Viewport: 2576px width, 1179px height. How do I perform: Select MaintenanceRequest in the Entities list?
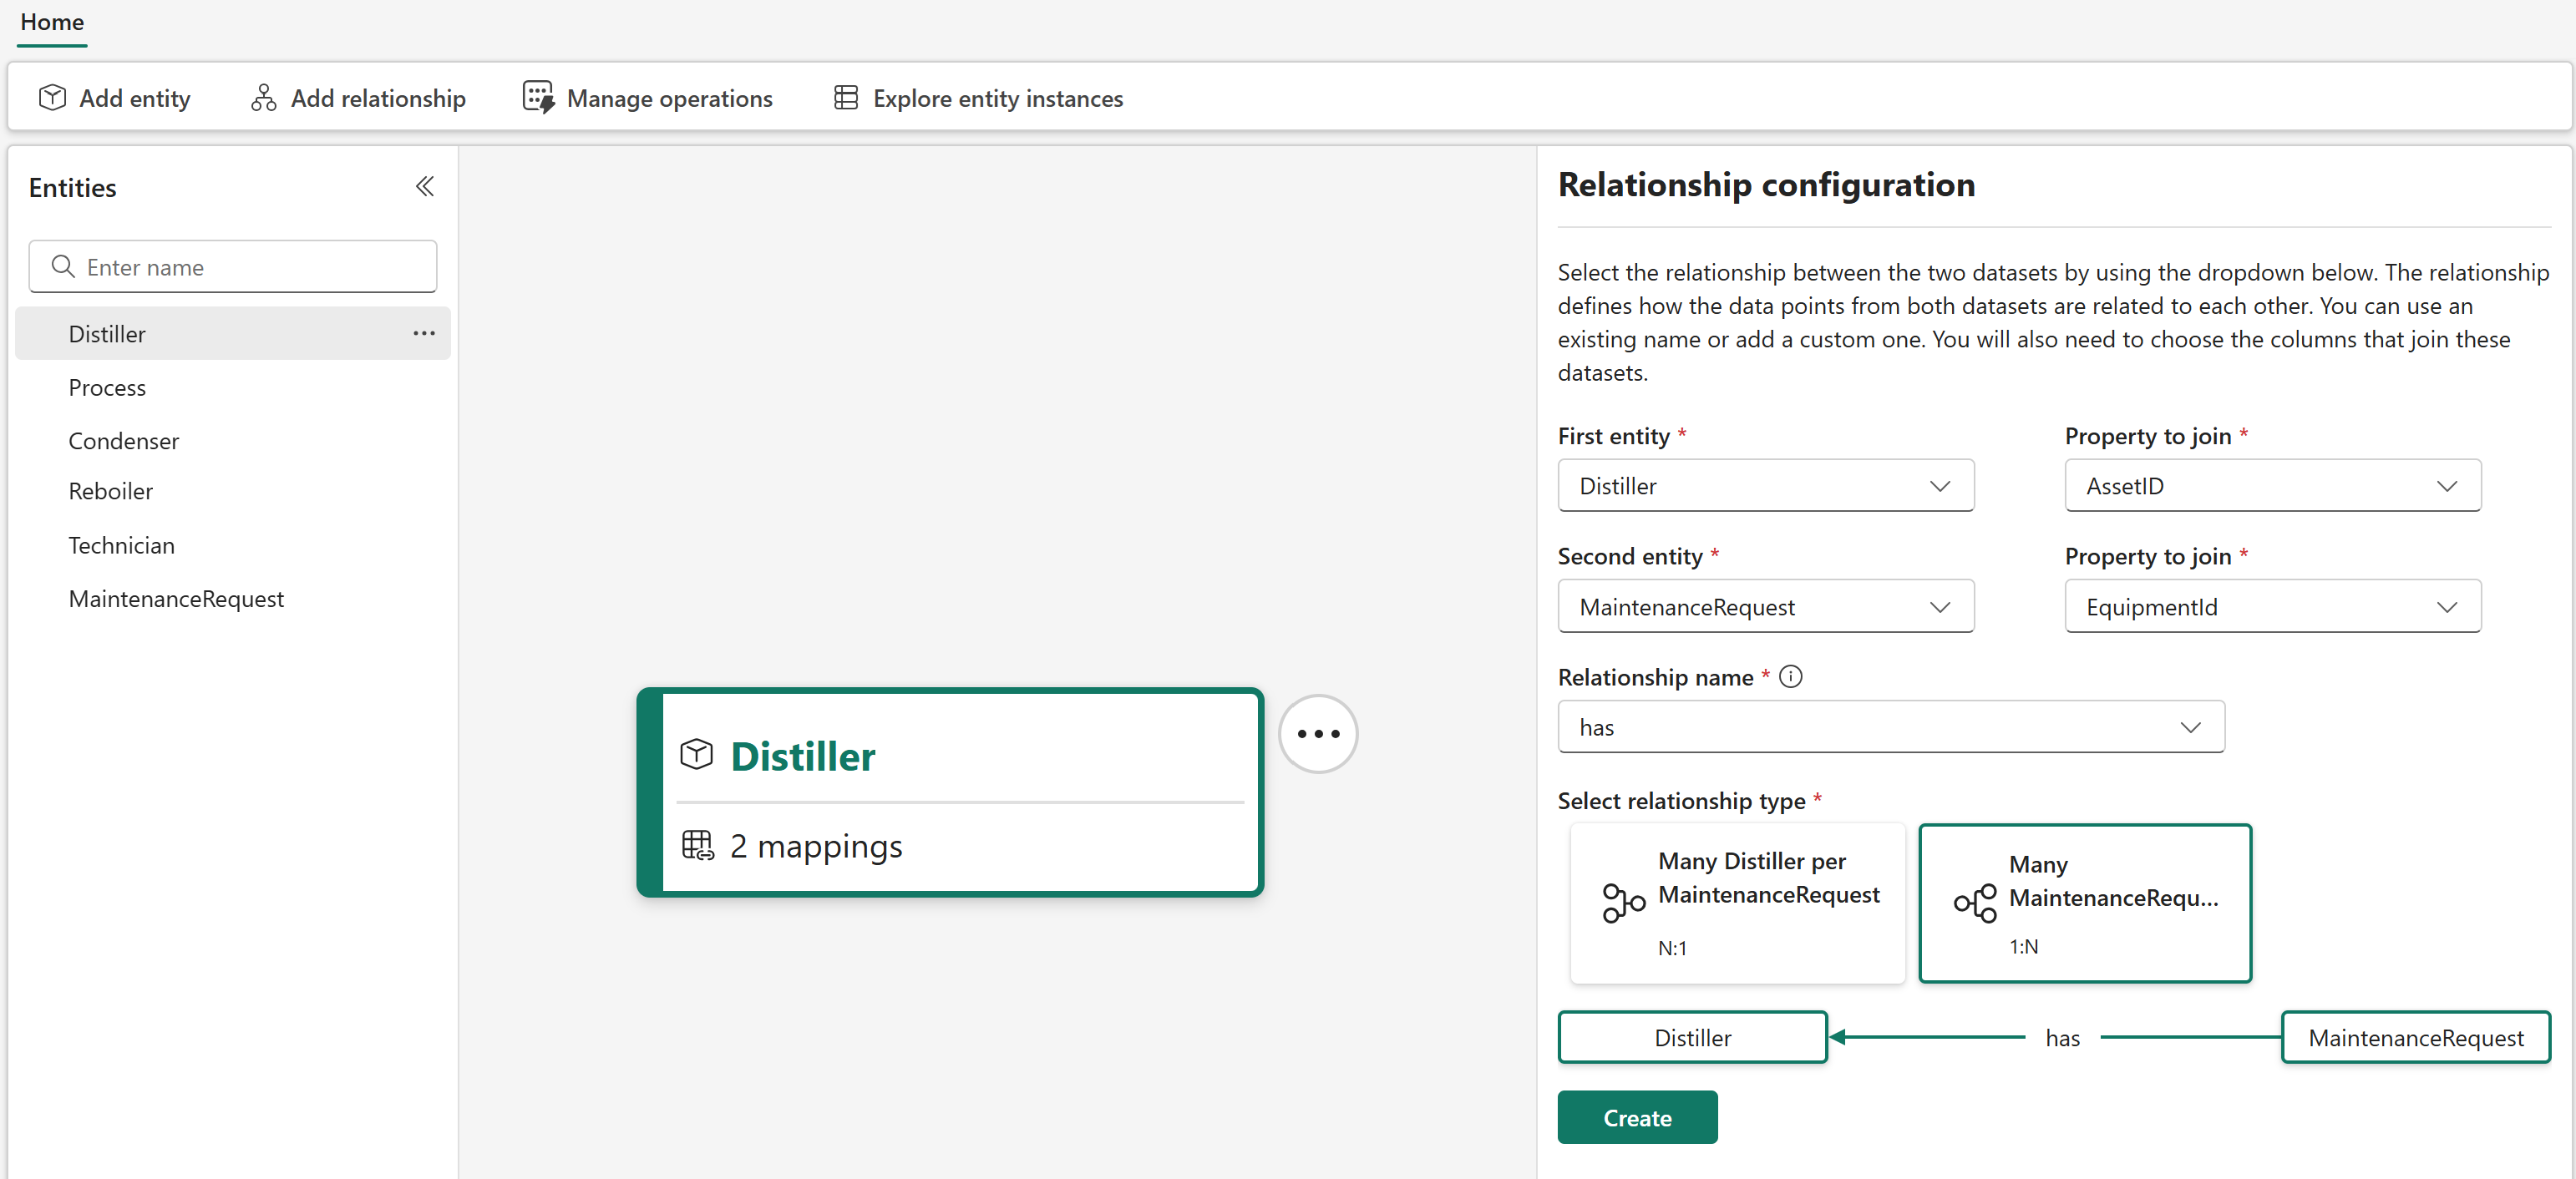[x=176, y=598]
